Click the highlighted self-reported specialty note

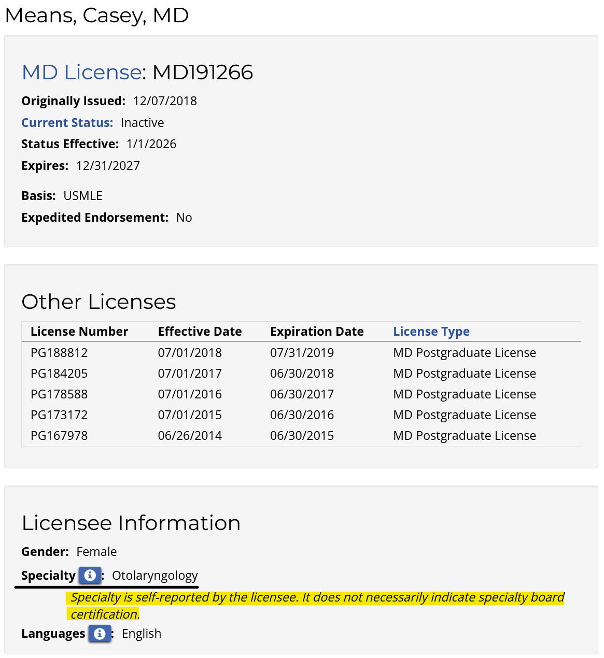point(316,598)
